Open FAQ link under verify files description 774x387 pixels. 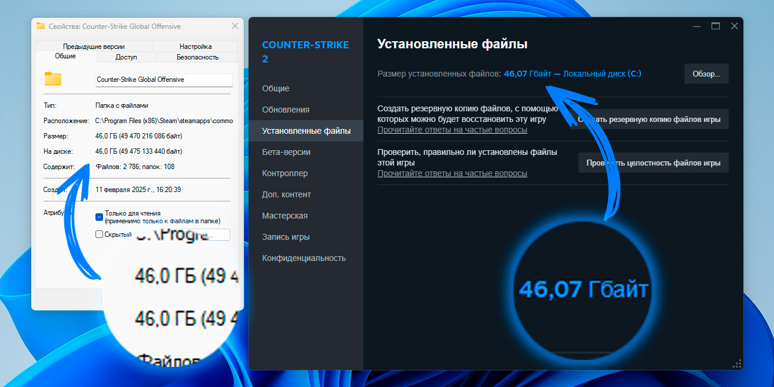pos(452,173)
